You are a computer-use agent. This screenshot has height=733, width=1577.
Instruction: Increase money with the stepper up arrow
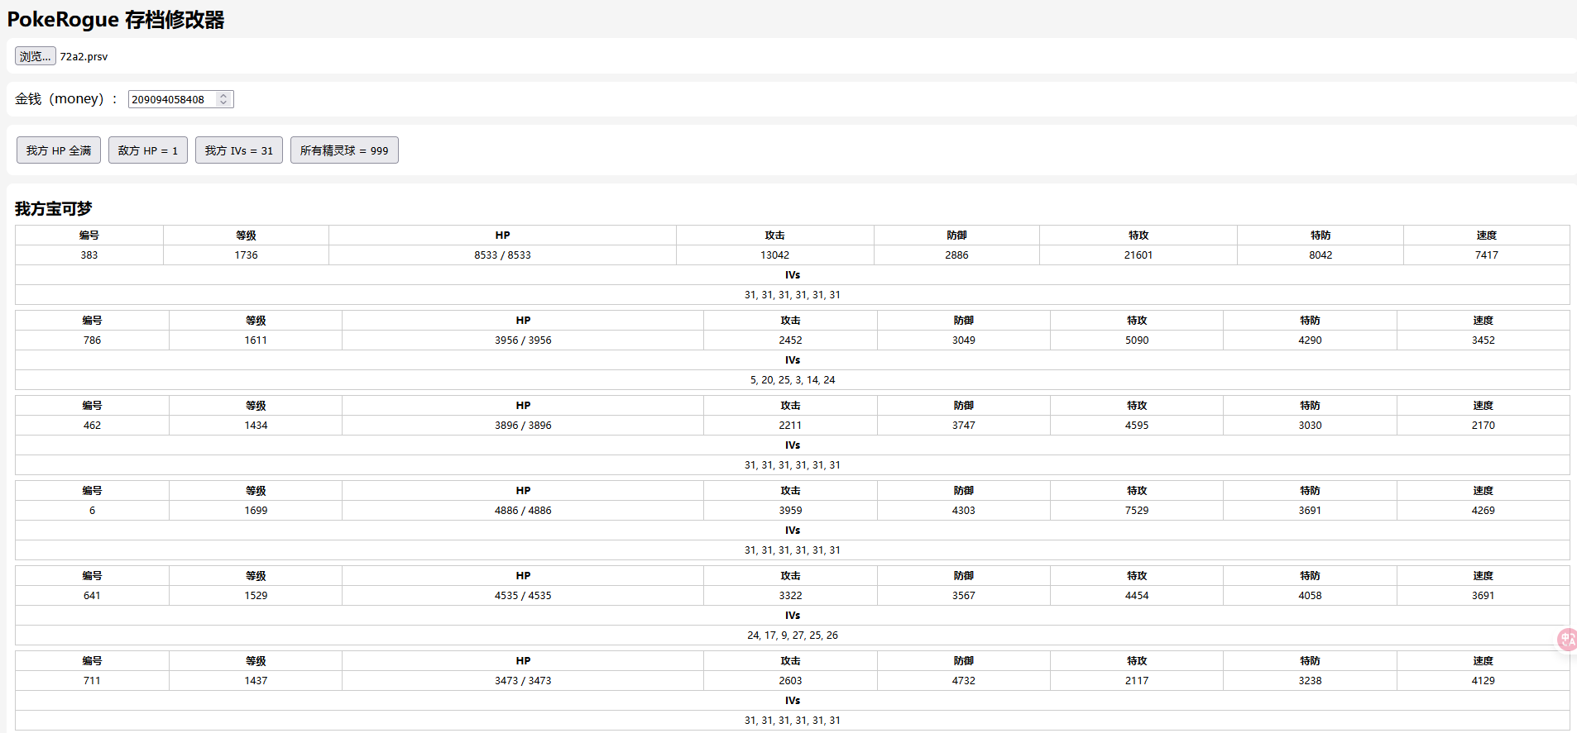(223, 96)
